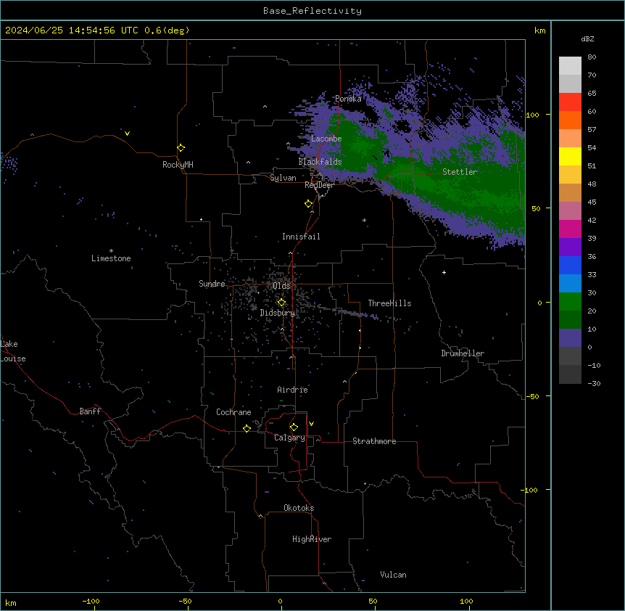Click the Base_Reflectivity title
This screenshot has width=625, height=611.
[312, 11]
